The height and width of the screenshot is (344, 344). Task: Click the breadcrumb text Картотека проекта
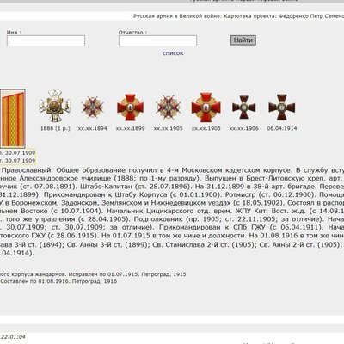[250, 16]
